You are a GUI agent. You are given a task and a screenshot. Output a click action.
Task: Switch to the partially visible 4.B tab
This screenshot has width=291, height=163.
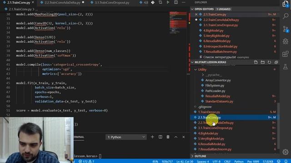[144, 3]
